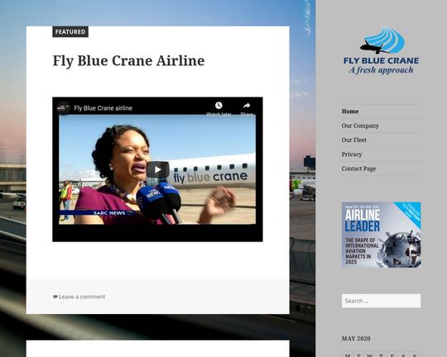Open the Contact Page menu item
The width and height of the screenshot is (447, 357).
[358, 169]
